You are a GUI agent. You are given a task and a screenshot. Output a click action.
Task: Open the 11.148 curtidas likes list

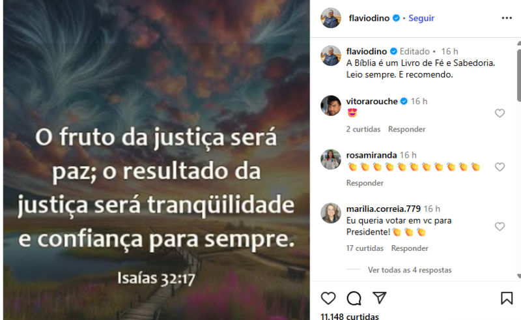tap(350, 316)
